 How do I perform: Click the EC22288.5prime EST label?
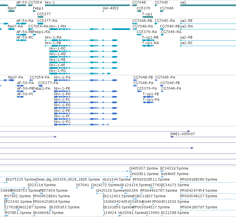coord(175,213)
